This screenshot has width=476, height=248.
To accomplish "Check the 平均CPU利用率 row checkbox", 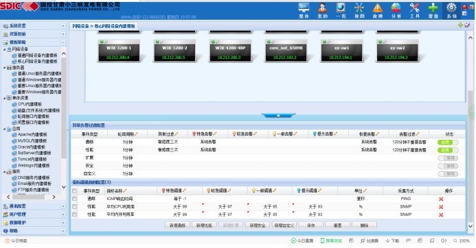I will click(74, 206).
